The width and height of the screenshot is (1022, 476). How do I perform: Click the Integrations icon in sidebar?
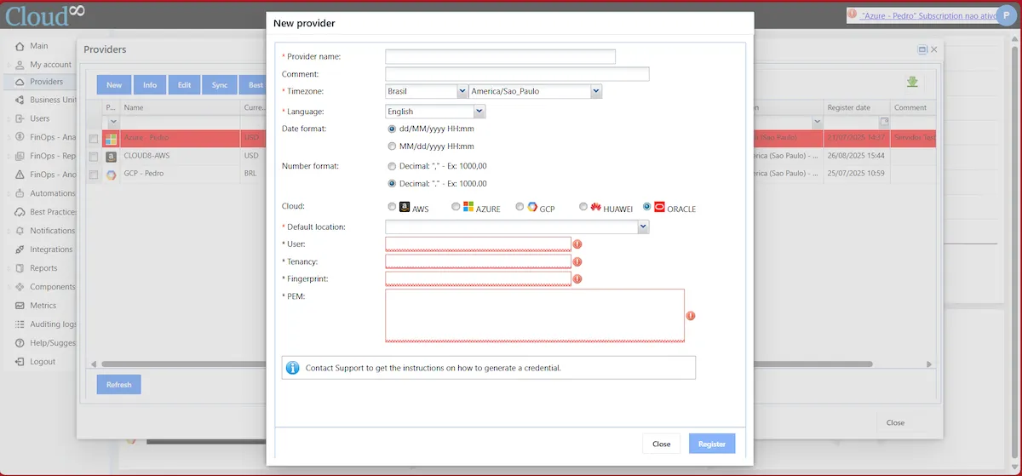pyautogui.click(x=20, y=249)
